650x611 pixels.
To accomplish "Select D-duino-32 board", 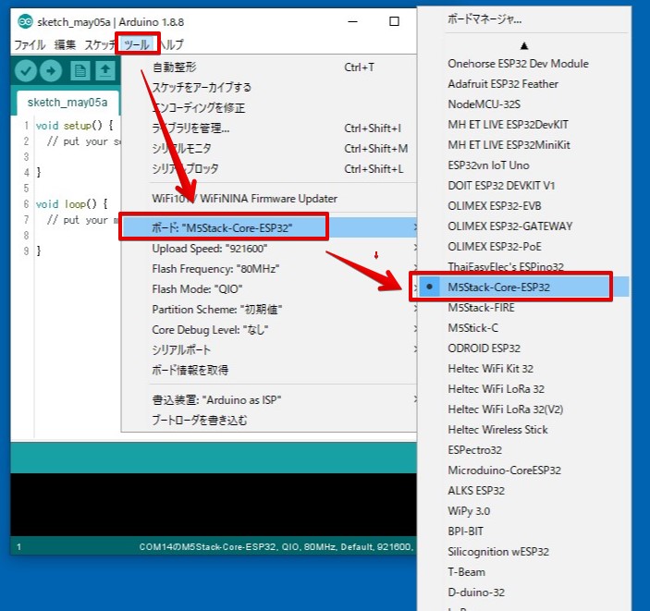I will click(524, 593).
